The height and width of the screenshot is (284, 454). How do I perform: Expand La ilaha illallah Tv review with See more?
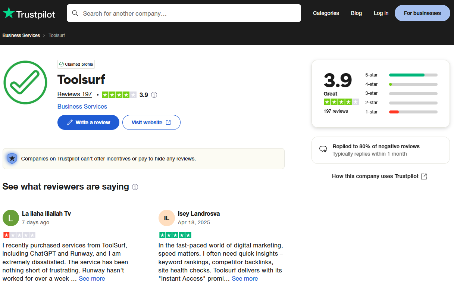[92, 279]
